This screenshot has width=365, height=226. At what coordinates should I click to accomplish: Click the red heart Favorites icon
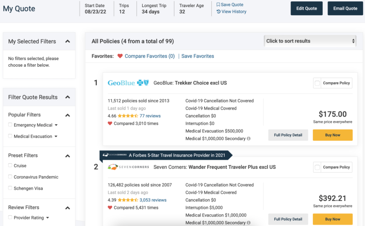coord(120,56)
